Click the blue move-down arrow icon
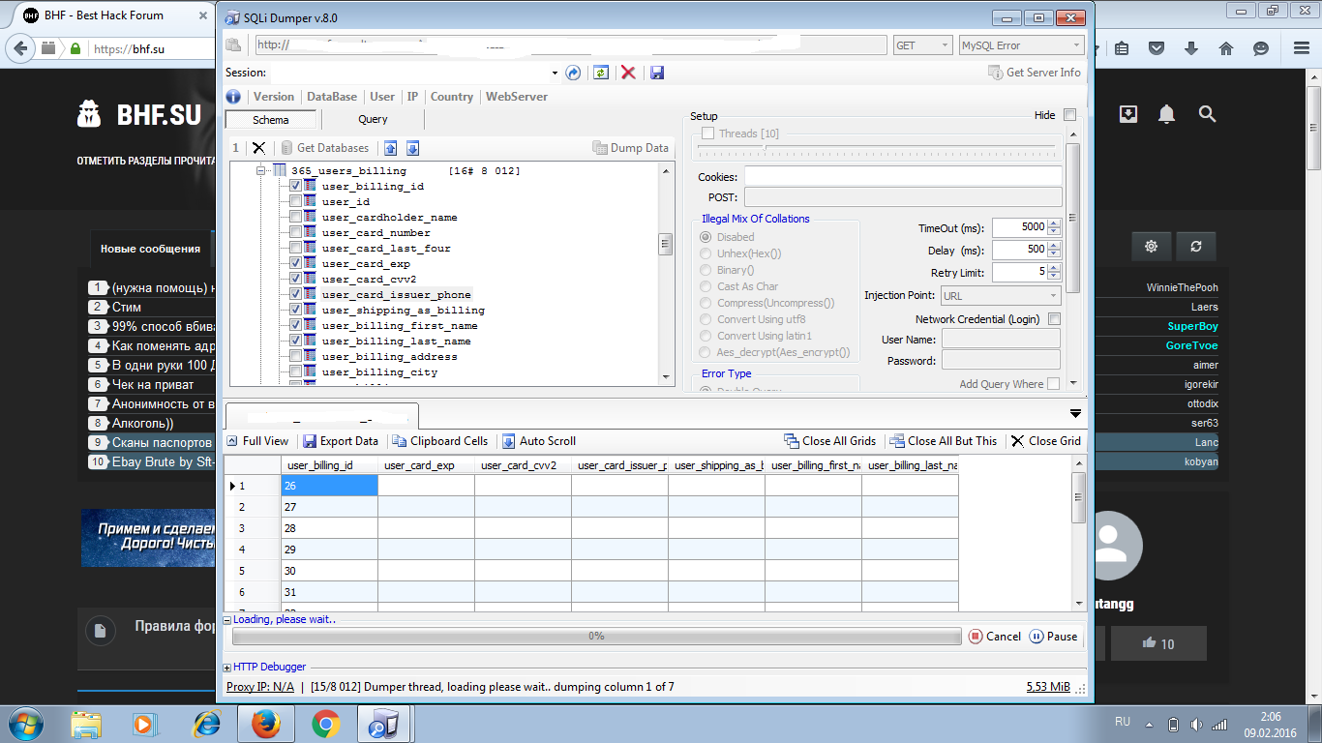This screenshot has width=1322, height=743. click(x=412, y=148)
